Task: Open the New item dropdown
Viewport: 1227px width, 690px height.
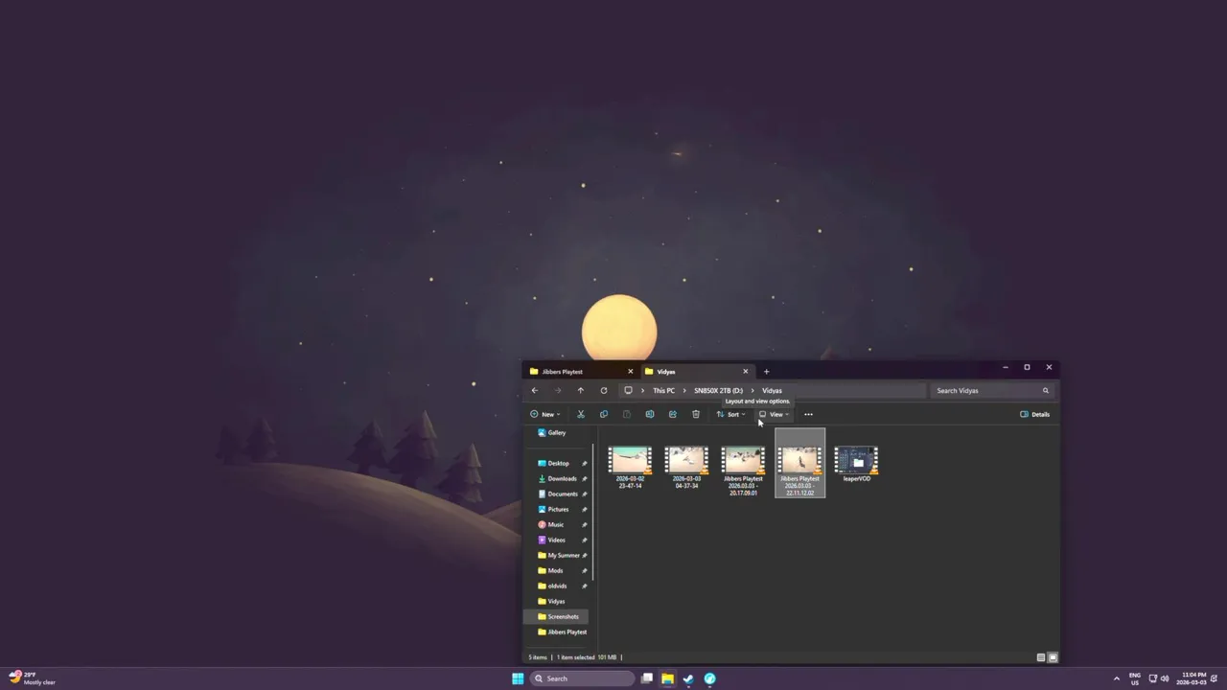Action: click(545, 414)
